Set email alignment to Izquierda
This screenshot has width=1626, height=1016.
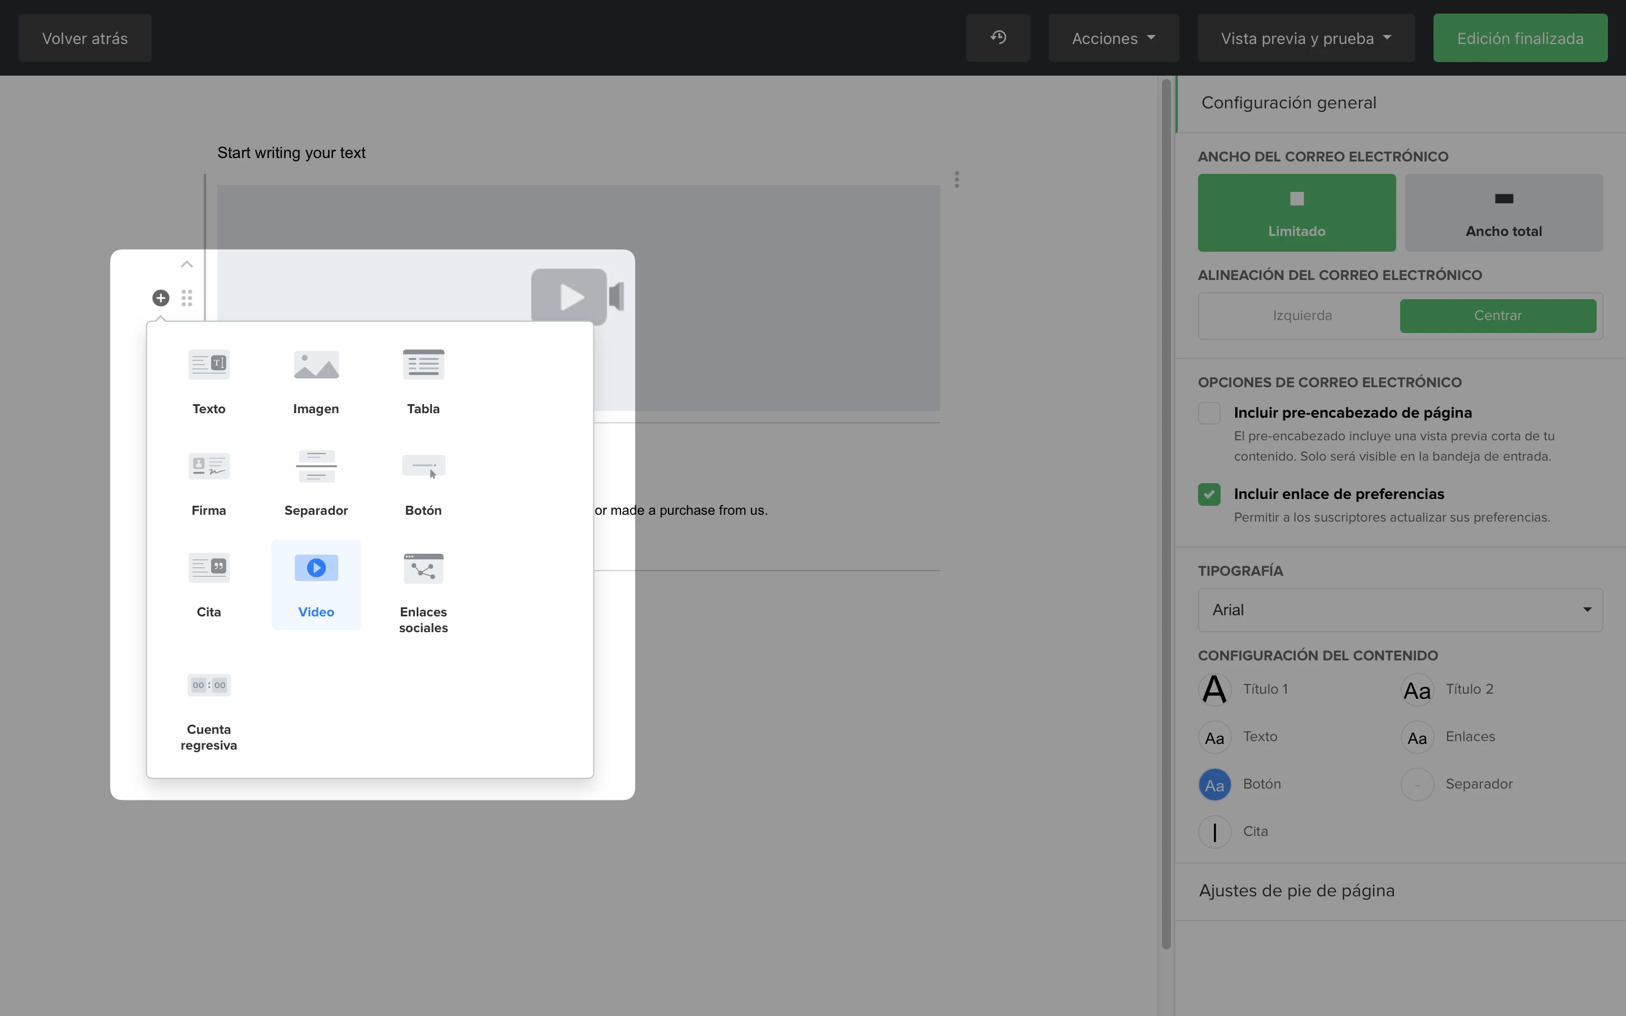pos(1301,316)
